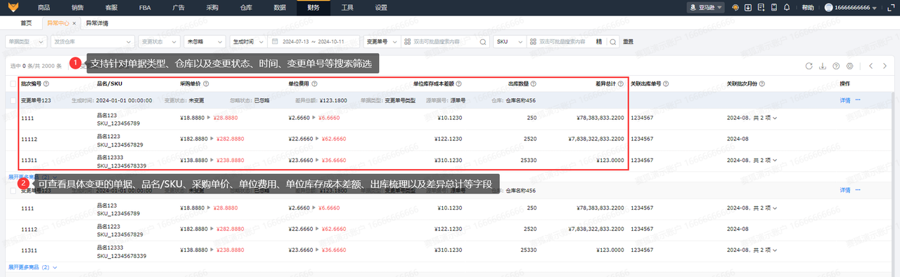Image resolution: width=900 pixels, height=277 pixels.
Task: Click the orange customer service icon in header
Action: 735,8
